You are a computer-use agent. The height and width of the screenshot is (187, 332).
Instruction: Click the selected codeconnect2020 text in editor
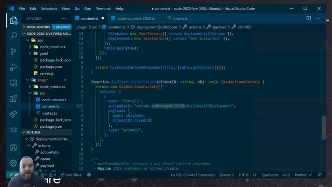tap(168, 106)
